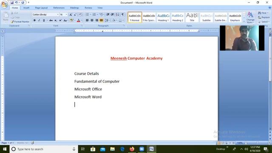272x153 pixels.
Task: Click the Replace button
Action: click(263, 17)
